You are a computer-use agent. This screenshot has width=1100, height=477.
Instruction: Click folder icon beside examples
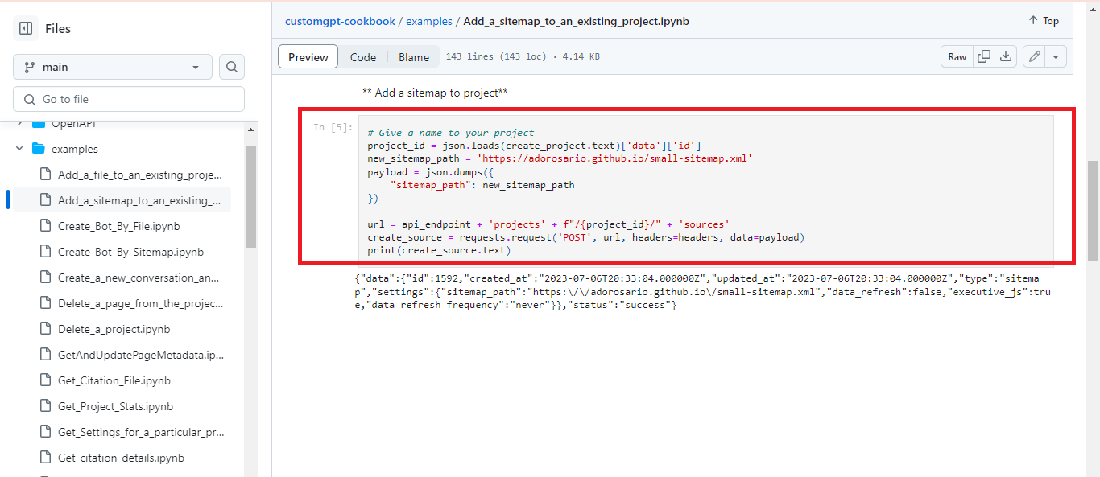coord(39,149)
